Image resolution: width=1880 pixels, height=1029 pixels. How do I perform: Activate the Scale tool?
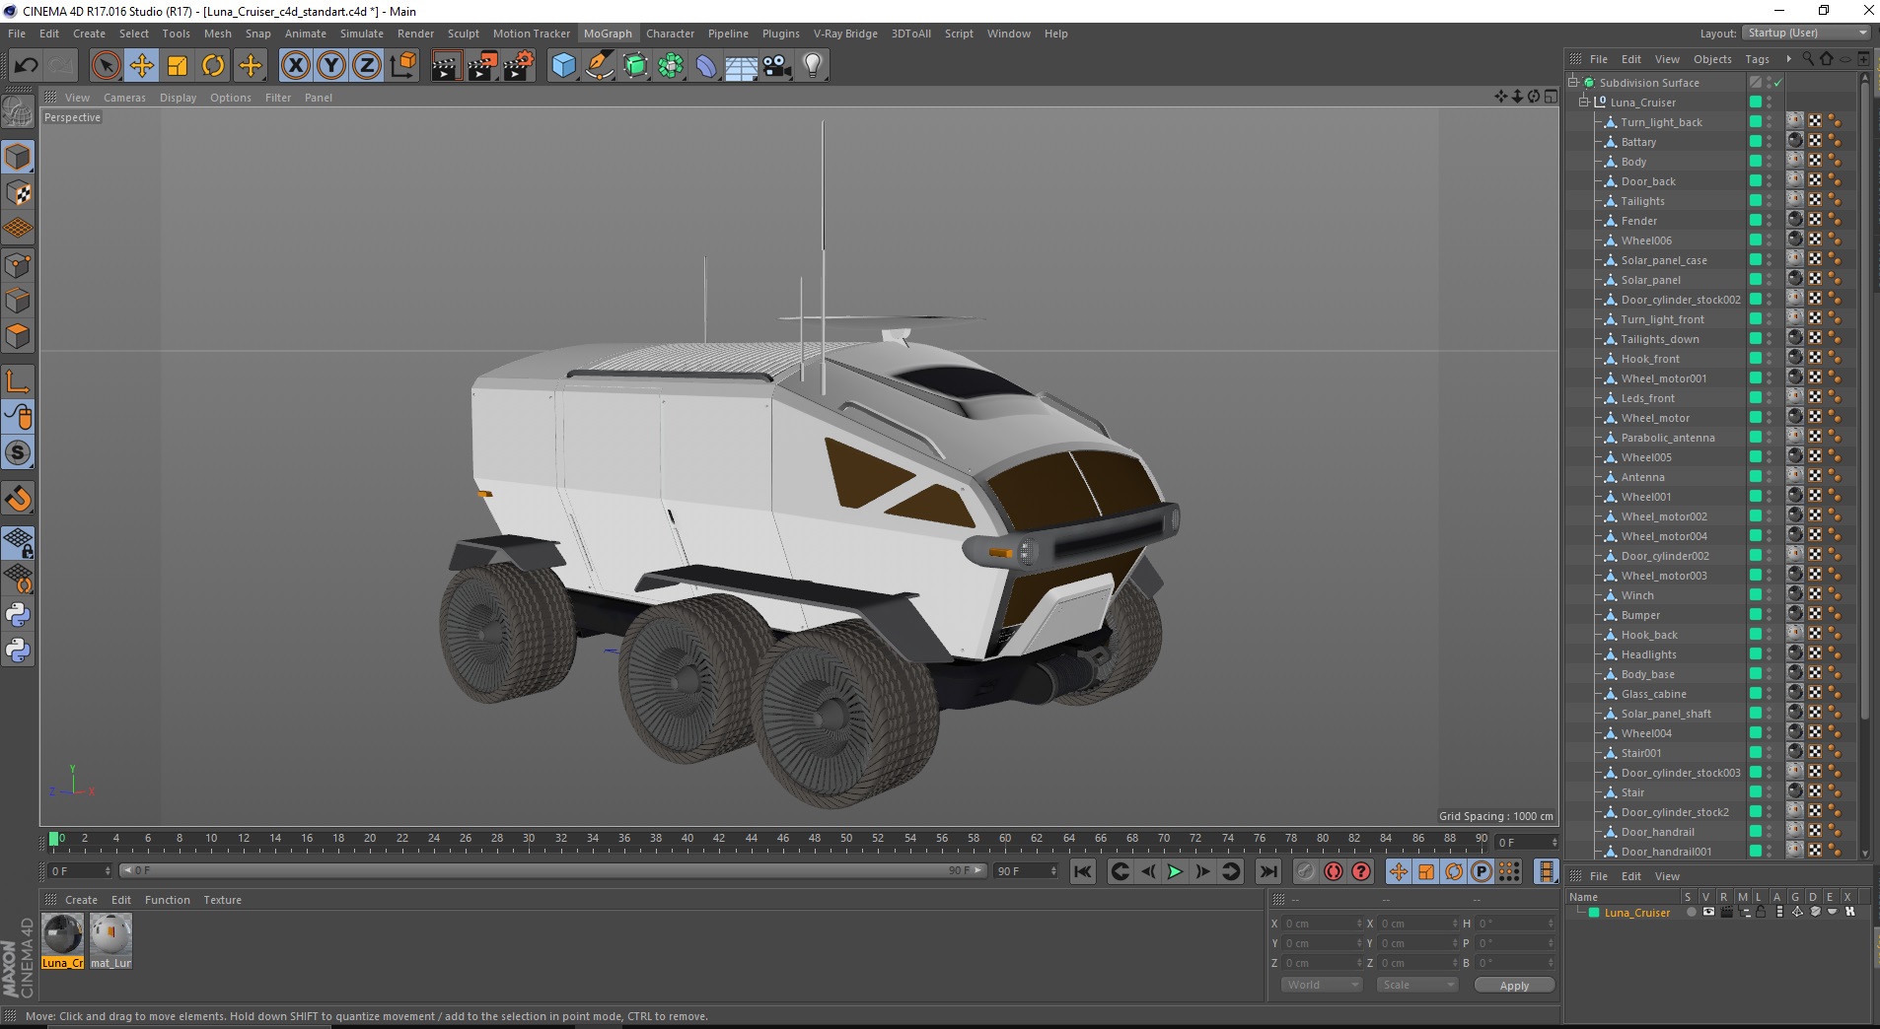(x=178, y=66)
